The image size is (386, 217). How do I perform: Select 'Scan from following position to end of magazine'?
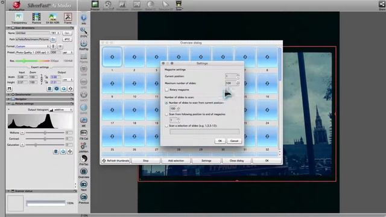pyautogui.click(x=166, y=115)
